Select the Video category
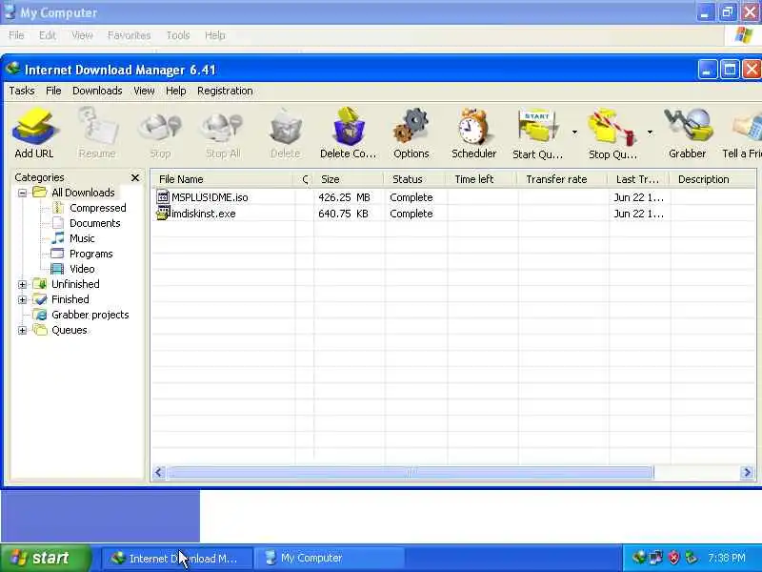The image size is (762, 572). [x=82, y=269]
